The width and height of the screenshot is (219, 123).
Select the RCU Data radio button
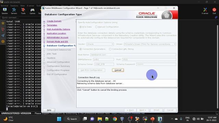[81, 27]
